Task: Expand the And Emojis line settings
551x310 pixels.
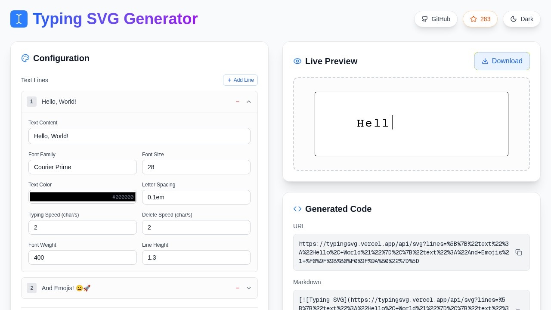Action: tap(249, 288)
